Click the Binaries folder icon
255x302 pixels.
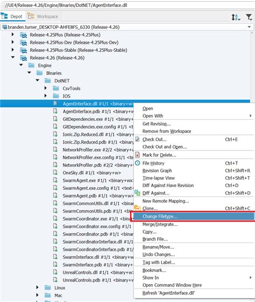point(40,73)
